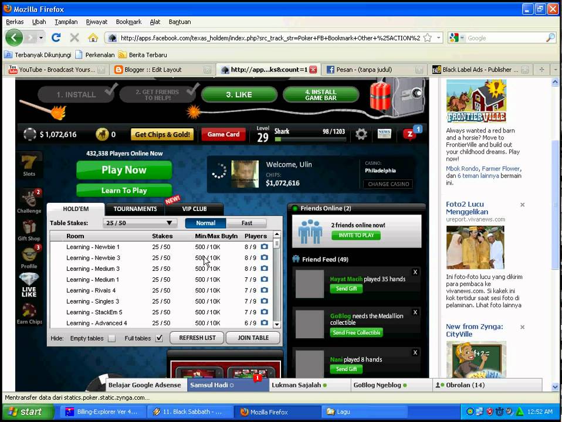
Task: Switch to the Blogger Edit Layout tab
Action: (x=161, y=70)
